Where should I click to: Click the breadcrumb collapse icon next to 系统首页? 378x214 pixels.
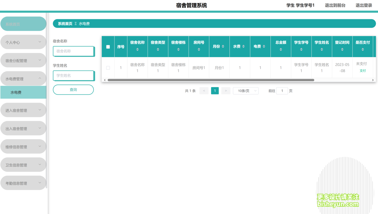tap(76, 24)
